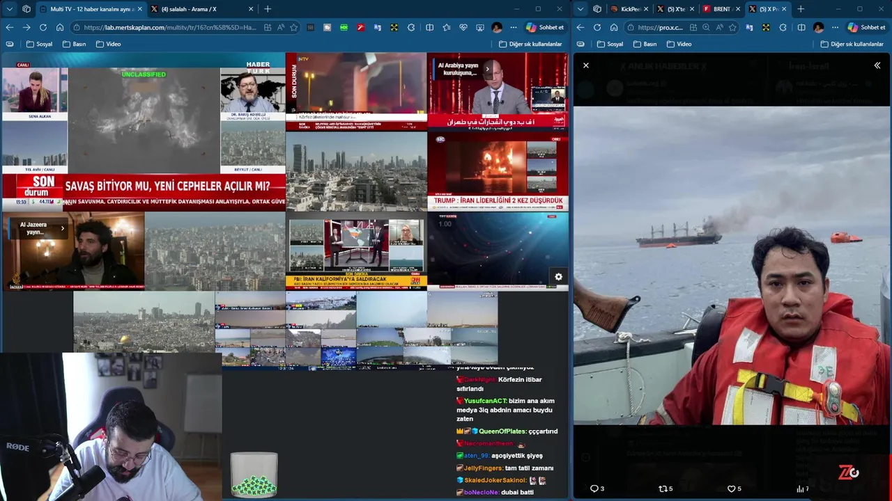Screen dimensions: 892x501
Task: Go back in left browser window
Action: [9, 27]
